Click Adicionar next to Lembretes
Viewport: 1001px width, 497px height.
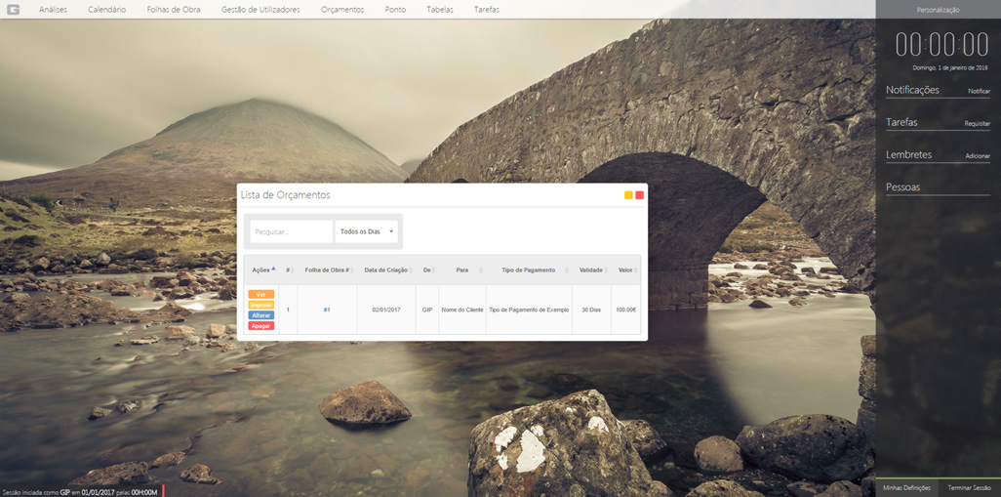coord(978,156)
